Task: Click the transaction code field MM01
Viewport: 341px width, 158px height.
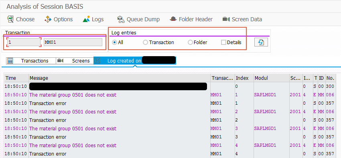Action: [x=73, y=42]
